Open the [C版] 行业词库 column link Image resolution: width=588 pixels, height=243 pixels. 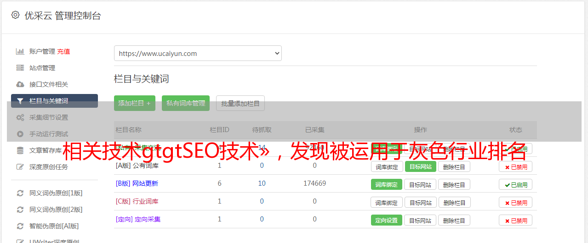pos(137,201)
